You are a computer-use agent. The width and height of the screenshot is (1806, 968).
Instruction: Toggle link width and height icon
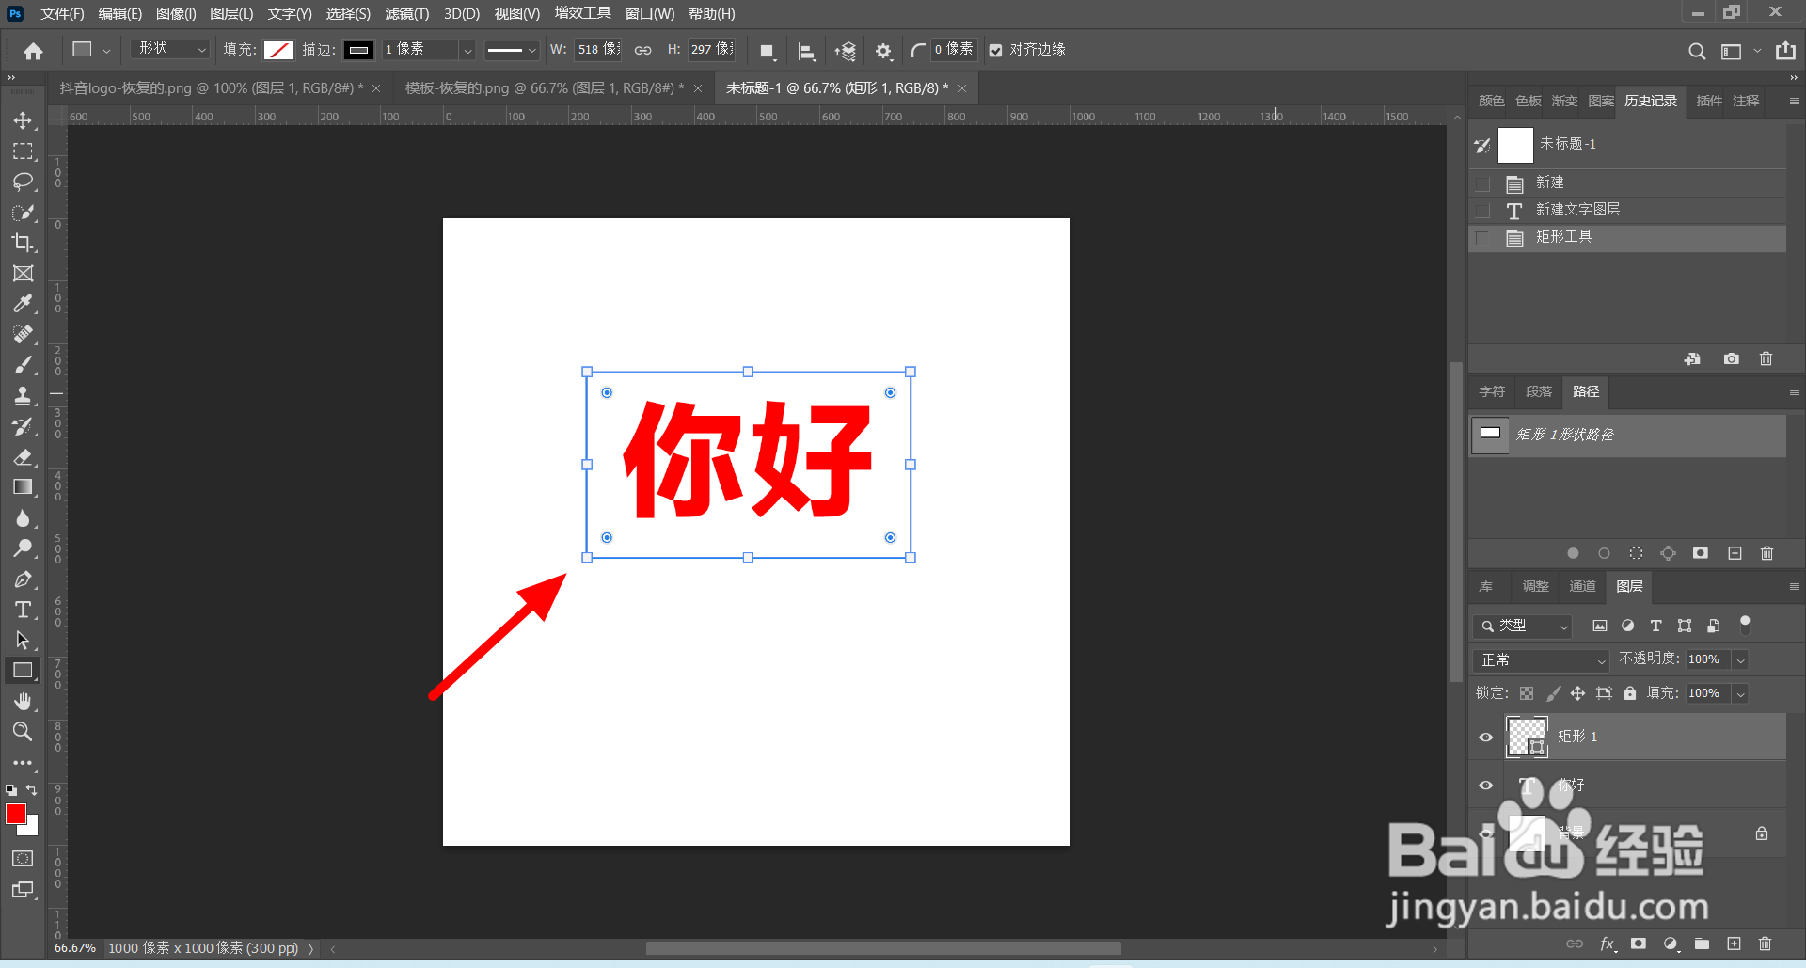click(x=642, y=50)
